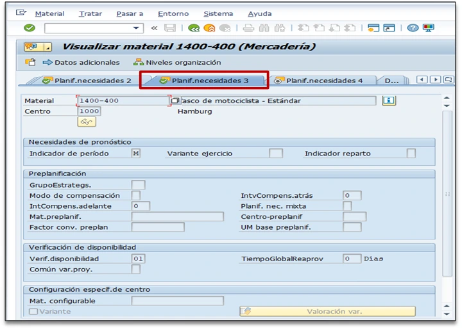Click the green Back arrow icon

(x=193, y=28)
